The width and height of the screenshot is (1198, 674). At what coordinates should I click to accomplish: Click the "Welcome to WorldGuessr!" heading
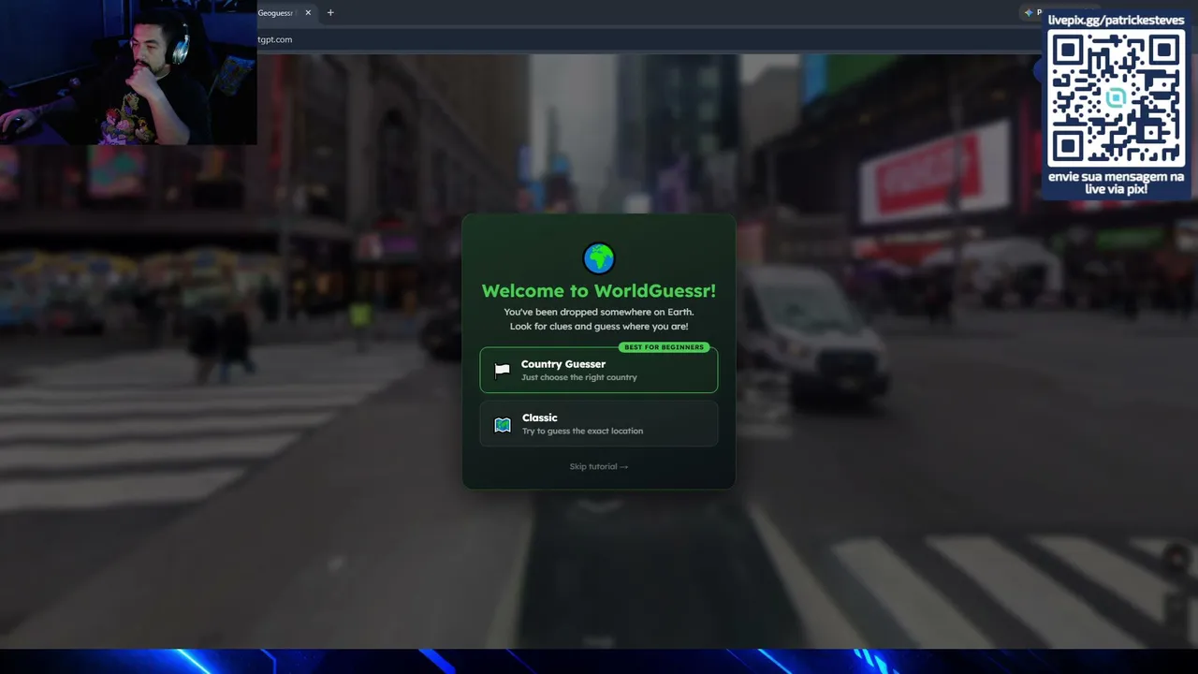click(x=599, y=291)
